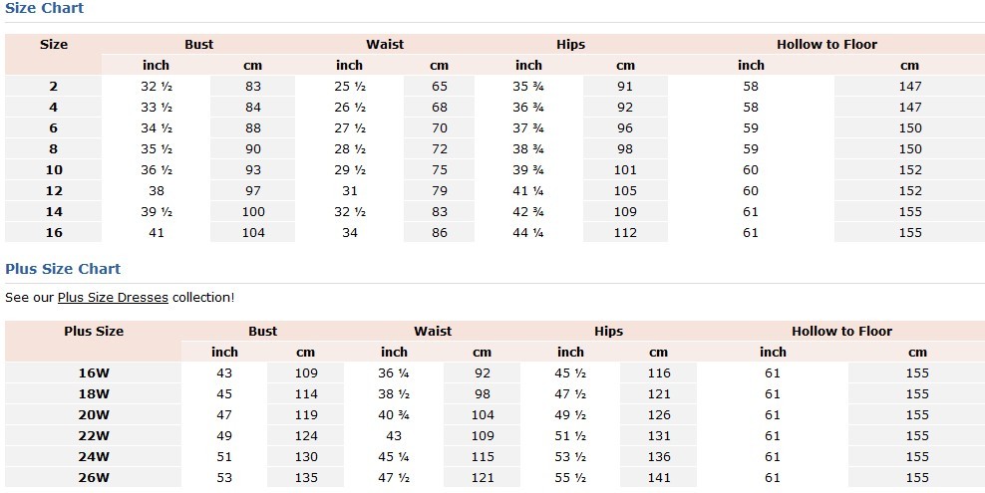The width and height of the screenshot is (985, 493).
Task: Select the 20W row label
Action: (94, 415)
